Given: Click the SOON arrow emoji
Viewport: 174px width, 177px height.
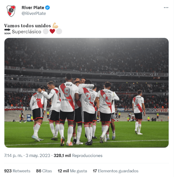Looking at the screenshot, I should click(7, 31).
